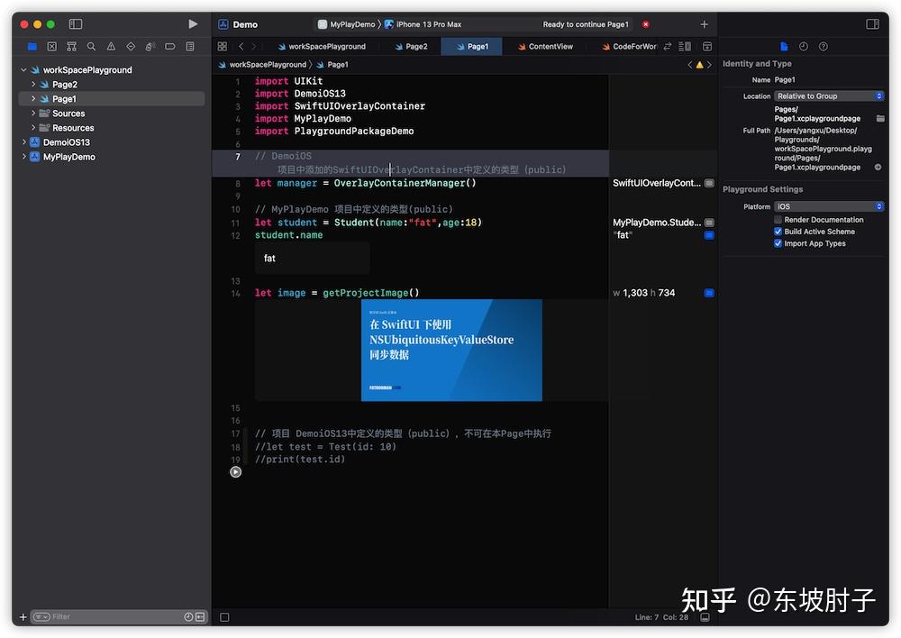Choose file location folder icon
Viewport: 901px width, 638px height.
[880, 118]
